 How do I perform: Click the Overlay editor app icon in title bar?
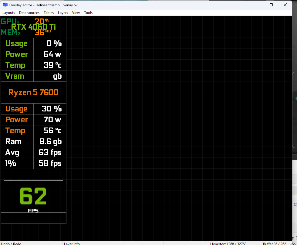click(5, 5)
